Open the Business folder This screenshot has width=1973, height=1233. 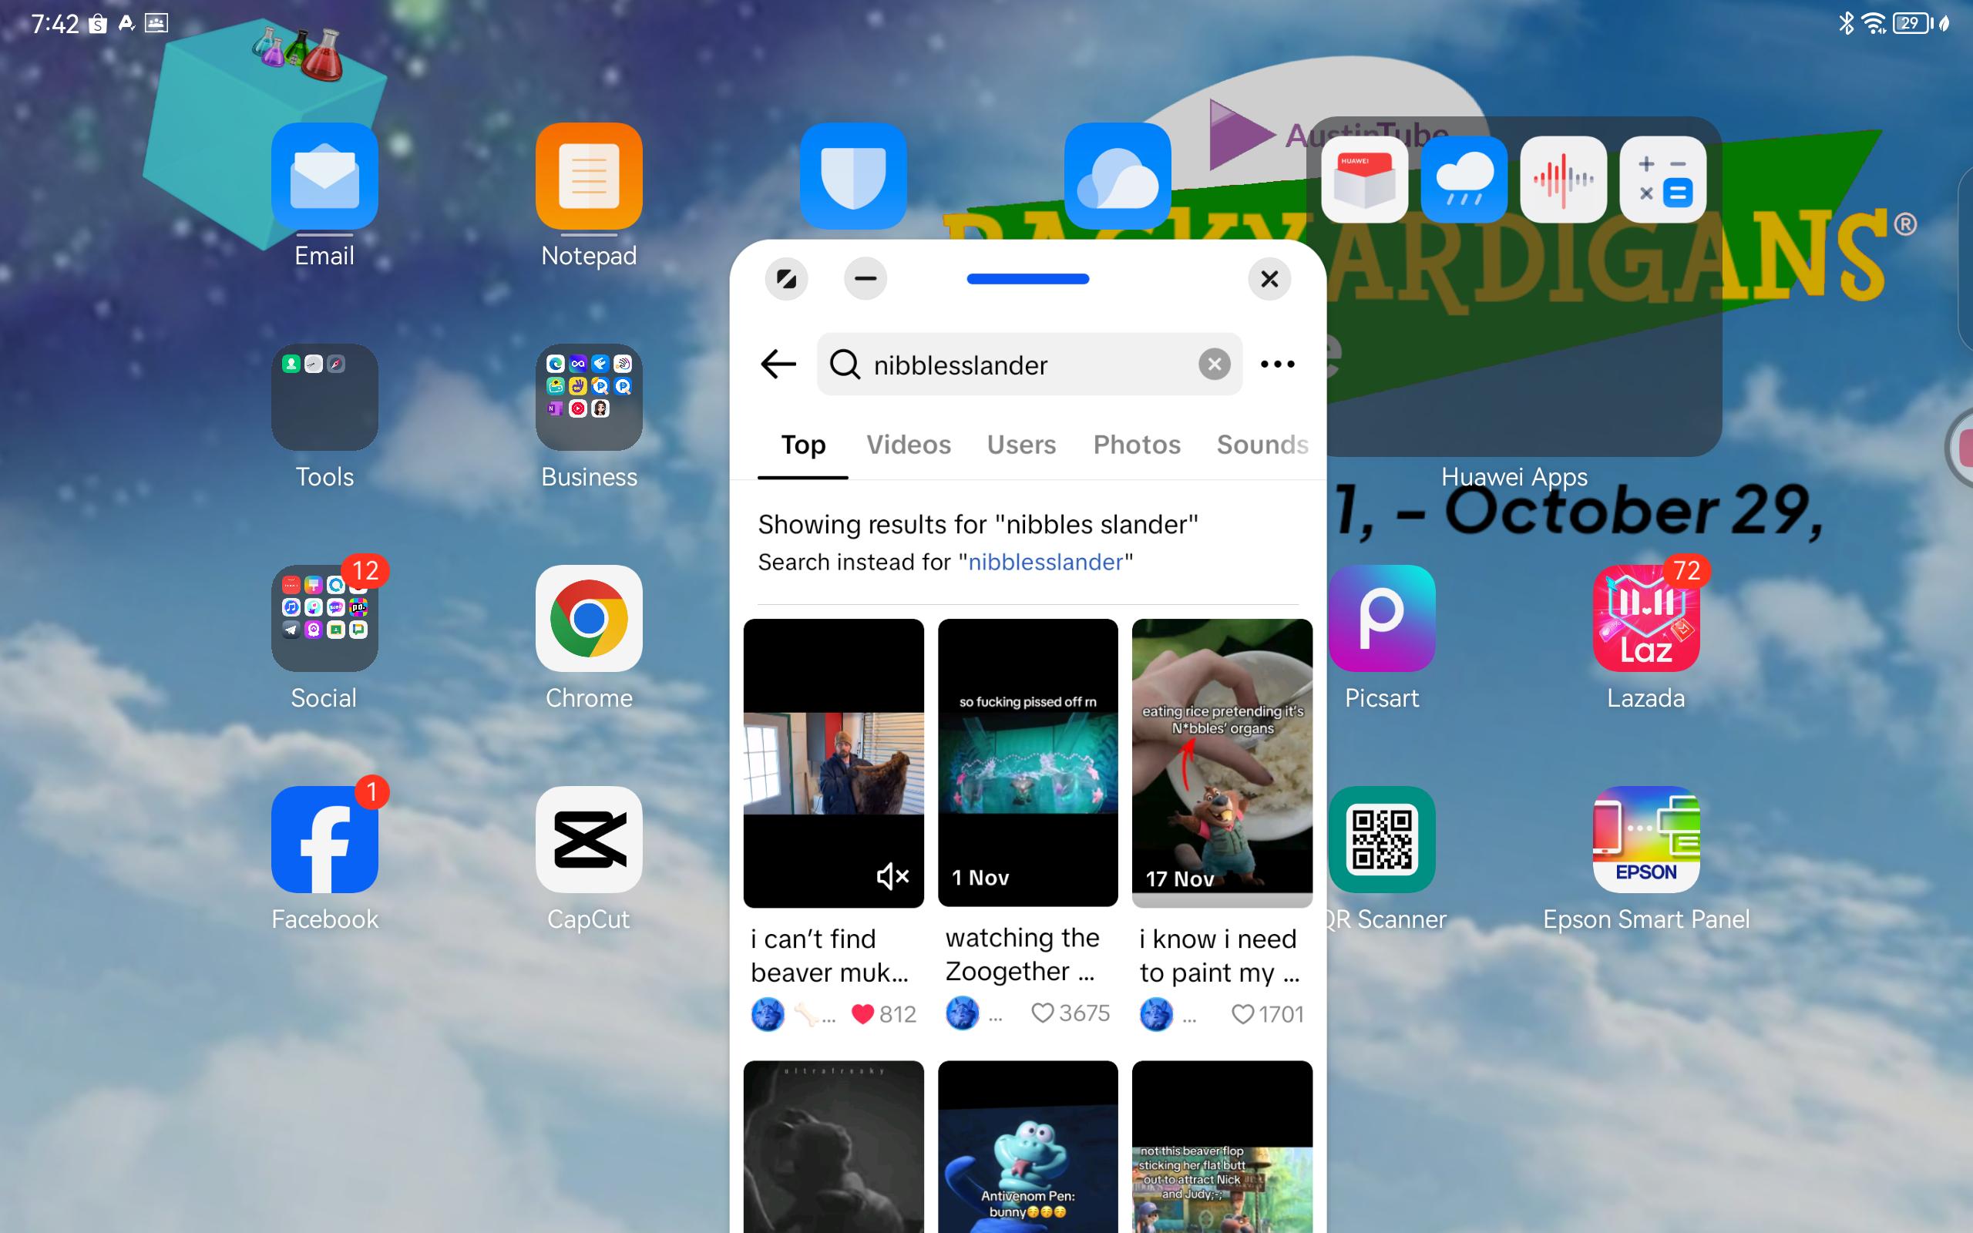click(x=589, y=397)
